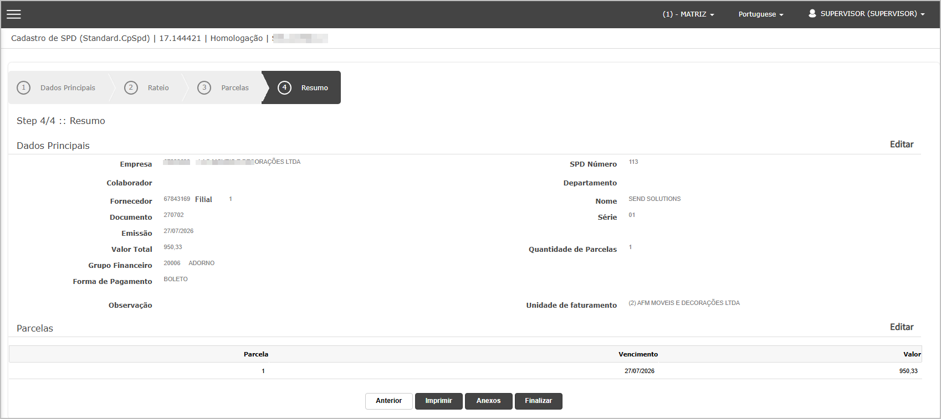Image resolution: width=941 pixels, height=419 pixels.
Task: Click the Anterior button
Action: pos(388,401)
